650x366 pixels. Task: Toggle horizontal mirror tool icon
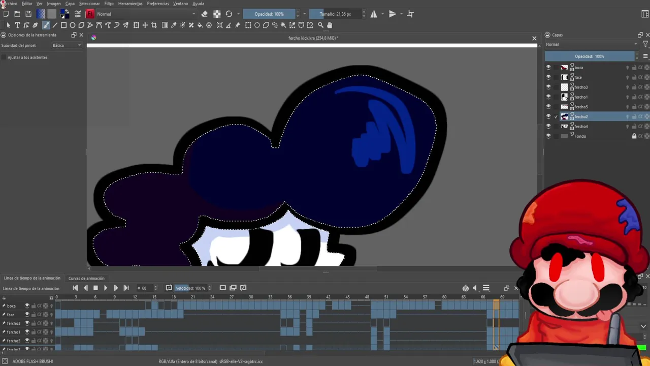pos(374,14)
